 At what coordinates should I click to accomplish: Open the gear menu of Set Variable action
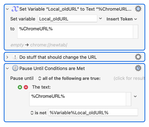(138, 9)
